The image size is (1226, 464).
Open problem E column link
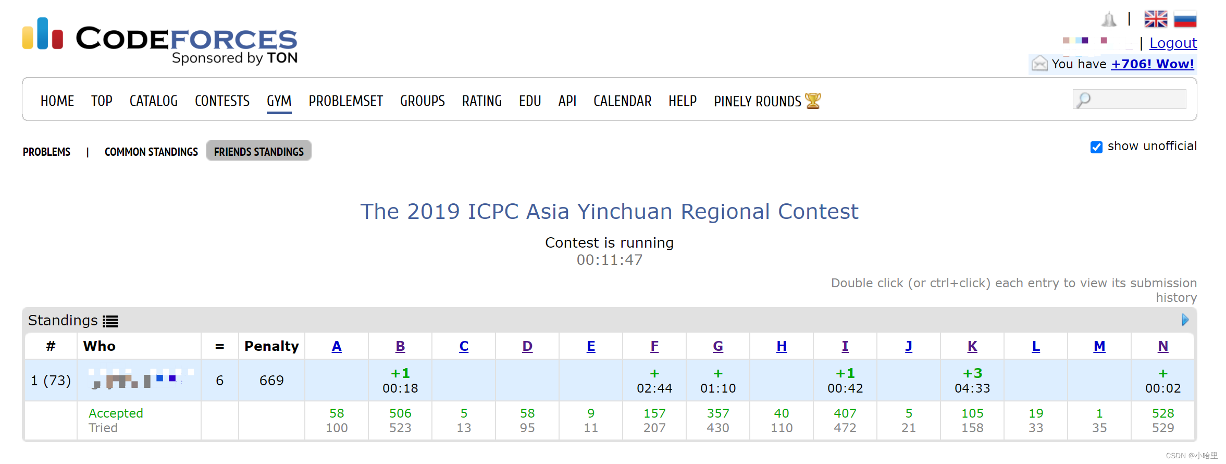pyautogui.click(x=591, y=346)
